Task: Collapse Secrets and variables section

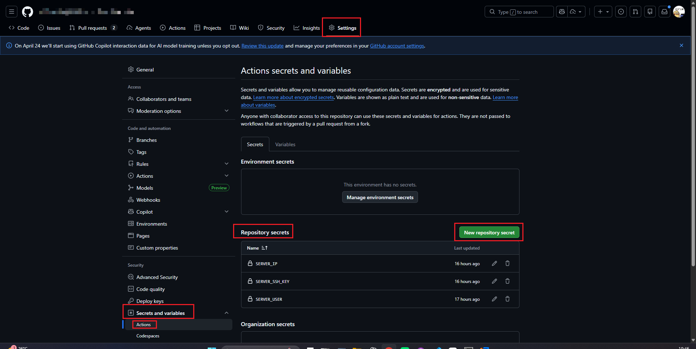Action: pyautogui.click(x=227, y=313)
